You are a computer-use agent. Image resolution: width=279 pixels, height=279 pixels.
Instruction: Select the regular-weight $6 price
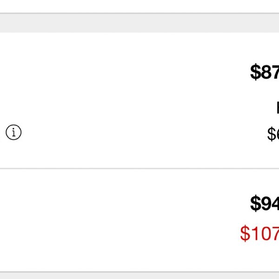coord(273,134)
